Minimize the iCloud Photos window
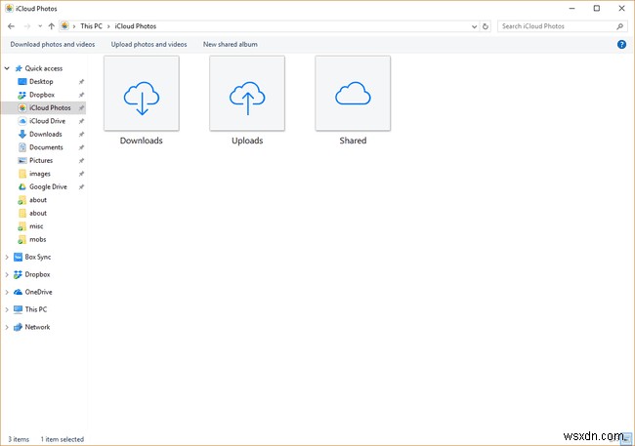Image resolution: width=635 pixels, height=446 pixels. coord(571,8)
